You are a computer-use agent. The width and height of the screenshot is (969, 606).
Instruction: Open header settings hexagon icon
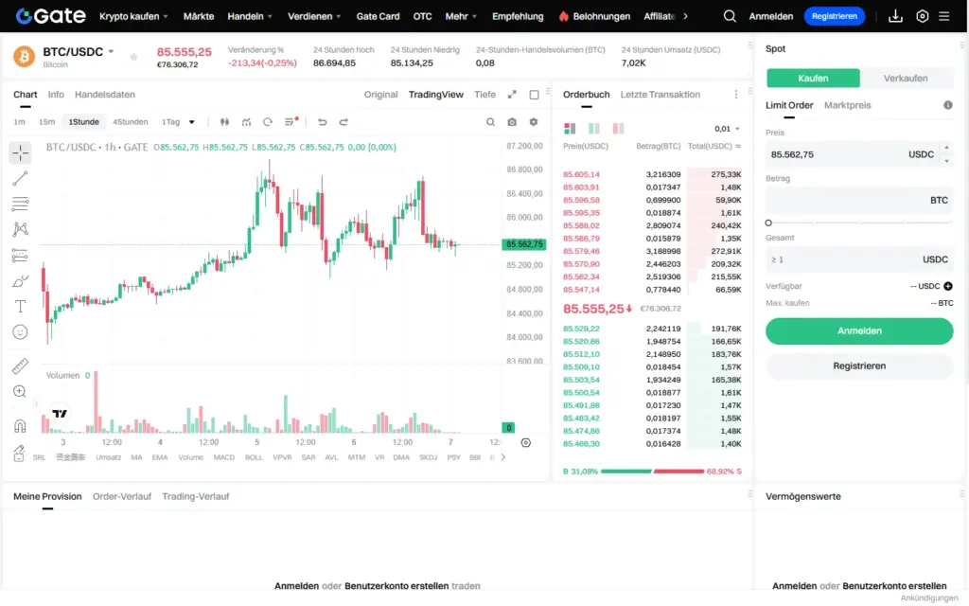pyautogui.click(x=922, y=16)
